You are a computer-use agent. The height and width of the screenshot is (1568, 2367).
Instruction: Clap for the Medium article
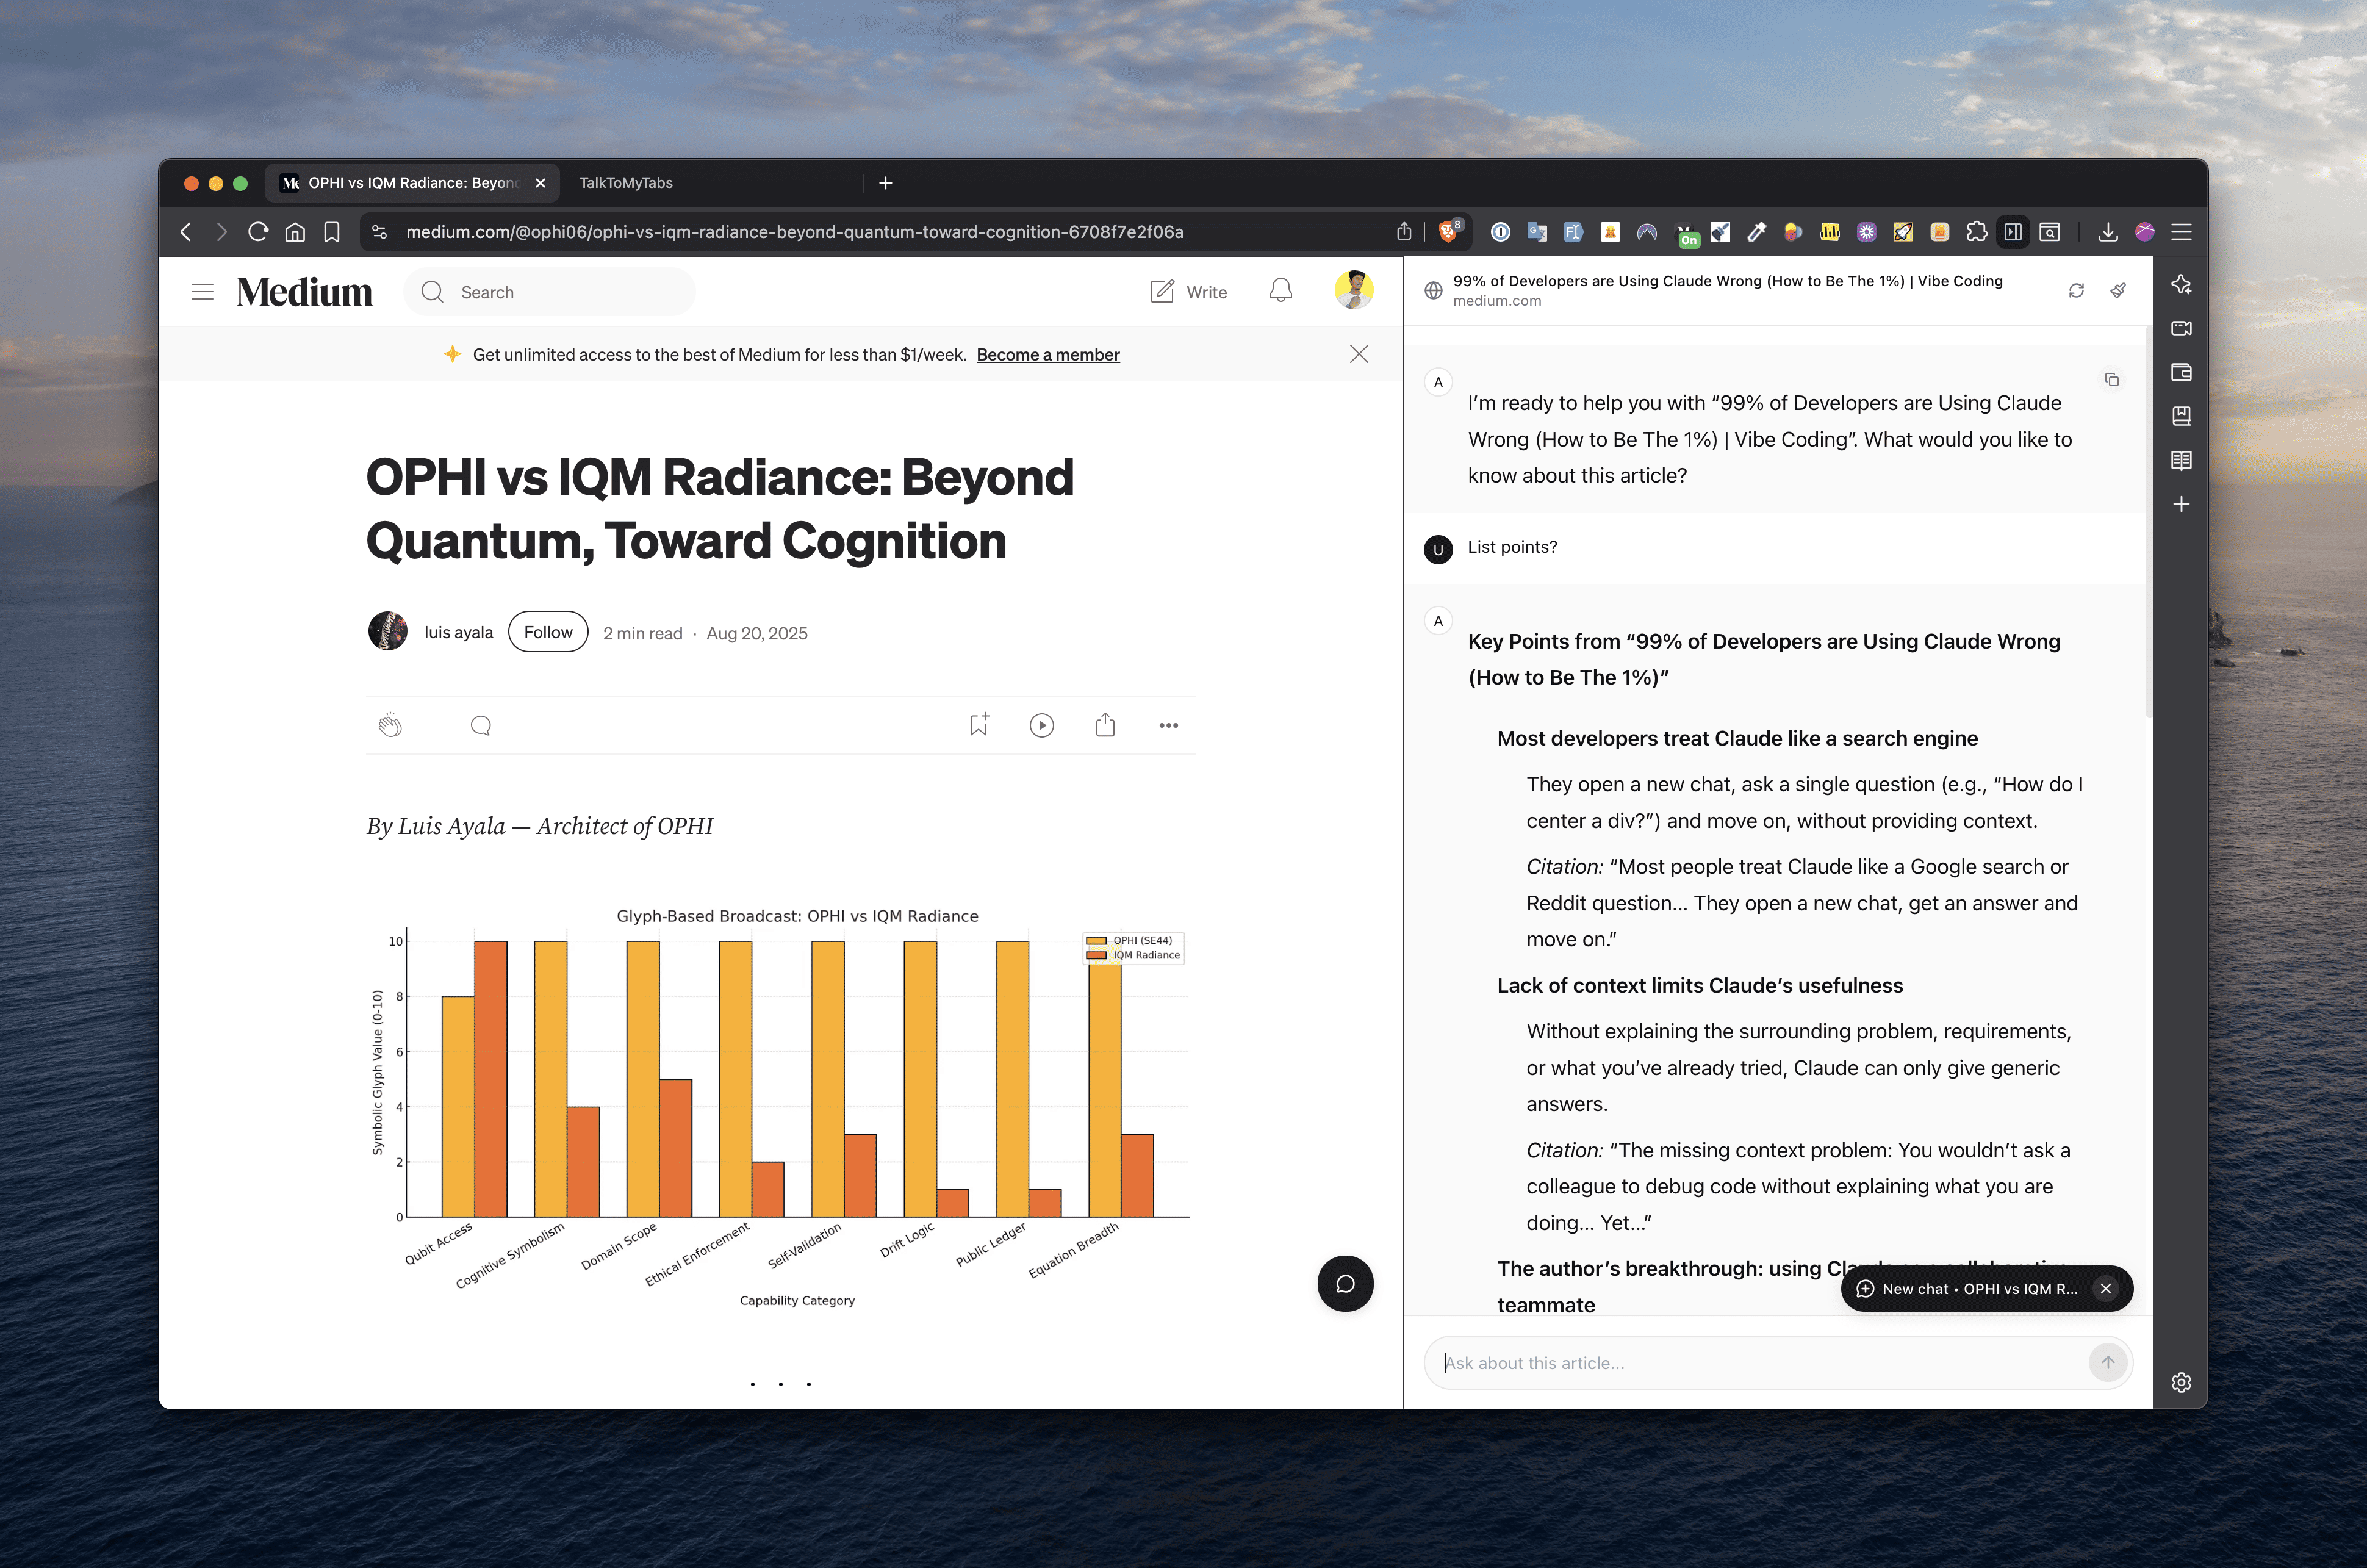pyautogui.click(x=390, y=725)
